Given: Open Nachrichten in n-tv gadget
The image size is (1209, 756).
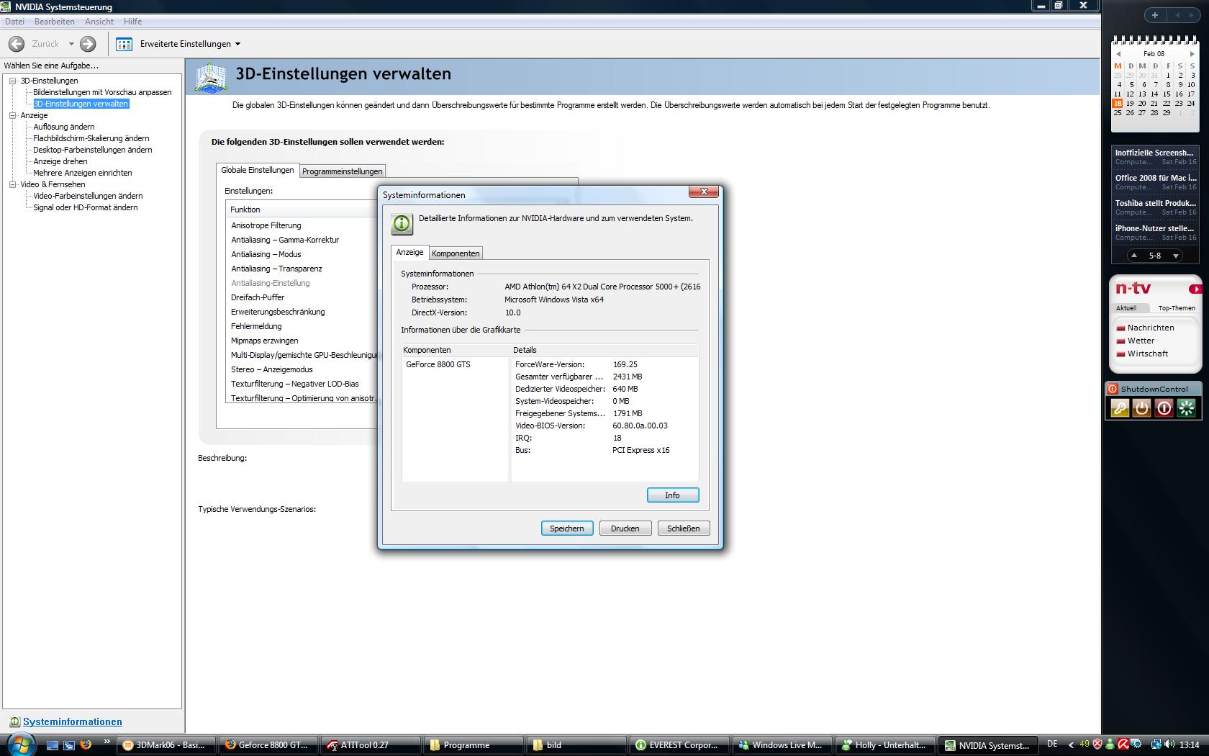Looking at the screenshot, I should click(1151, 328).
